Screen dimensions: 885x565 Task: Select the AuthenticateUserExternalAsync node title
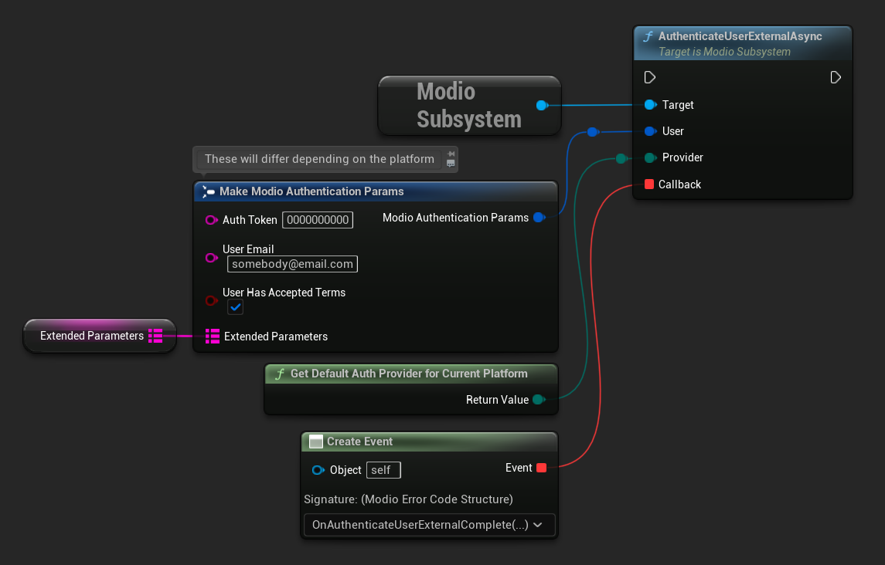[x=740, y=36]
